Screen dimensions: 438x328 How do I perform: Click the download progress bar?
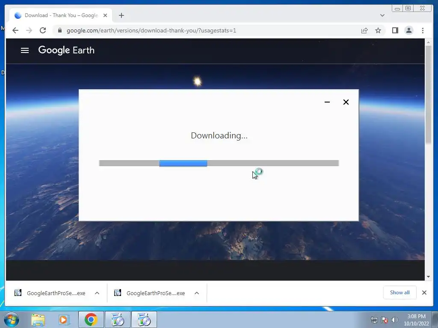(x=219, y=163)
